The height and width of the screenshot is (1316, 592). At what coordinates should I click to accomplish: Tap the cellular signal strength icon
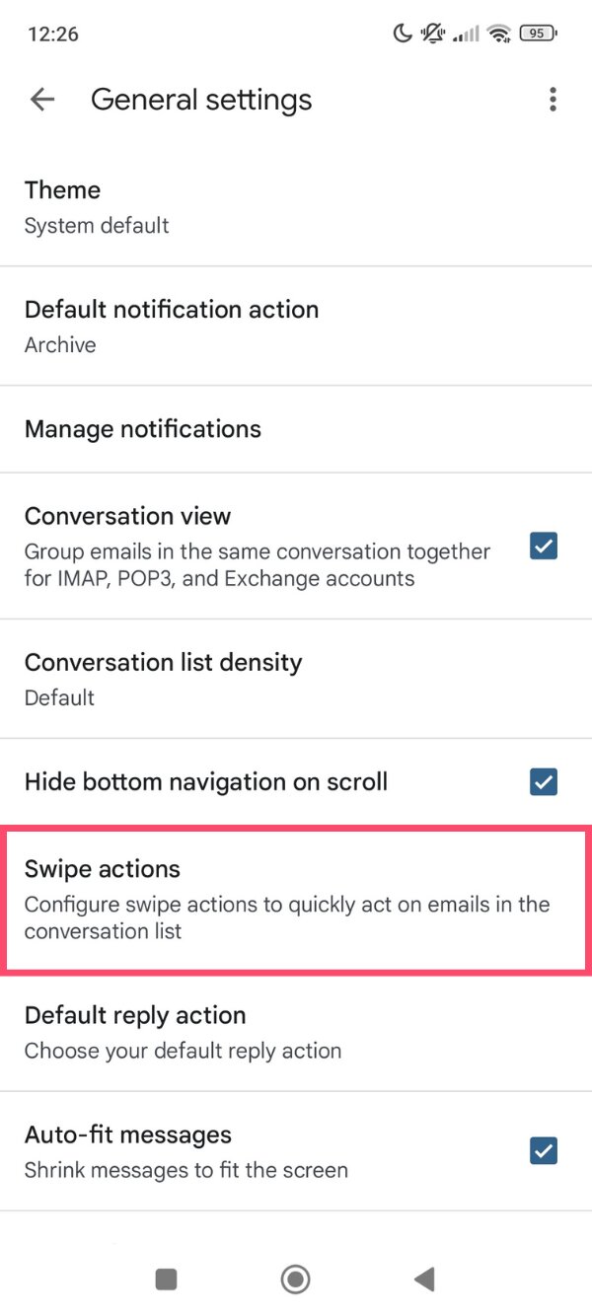click(x=464, y=33)
